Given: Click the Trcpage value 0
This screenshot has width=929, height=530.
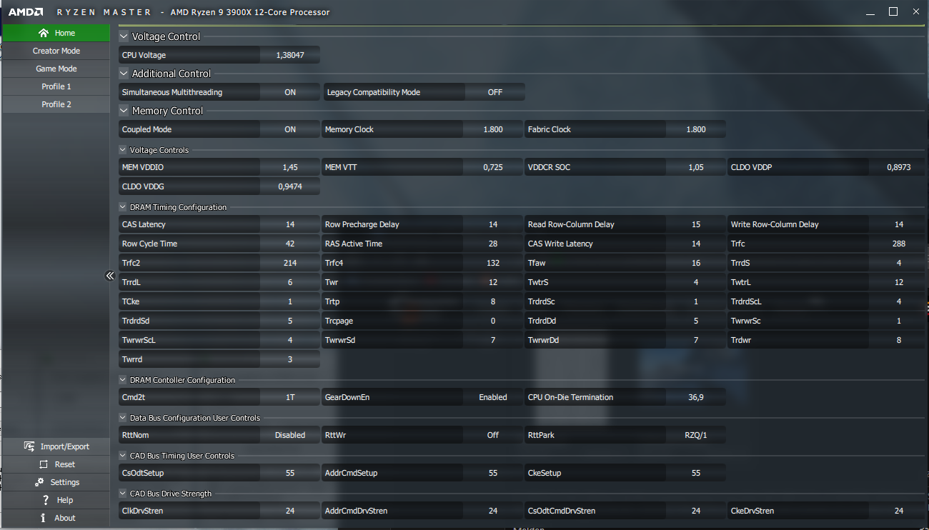Looking at the screenshot, I should click(493, 321).
